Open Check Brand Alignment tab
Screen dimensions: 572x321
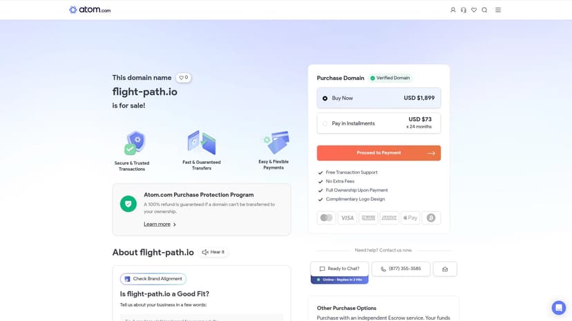tap(153, 279)
